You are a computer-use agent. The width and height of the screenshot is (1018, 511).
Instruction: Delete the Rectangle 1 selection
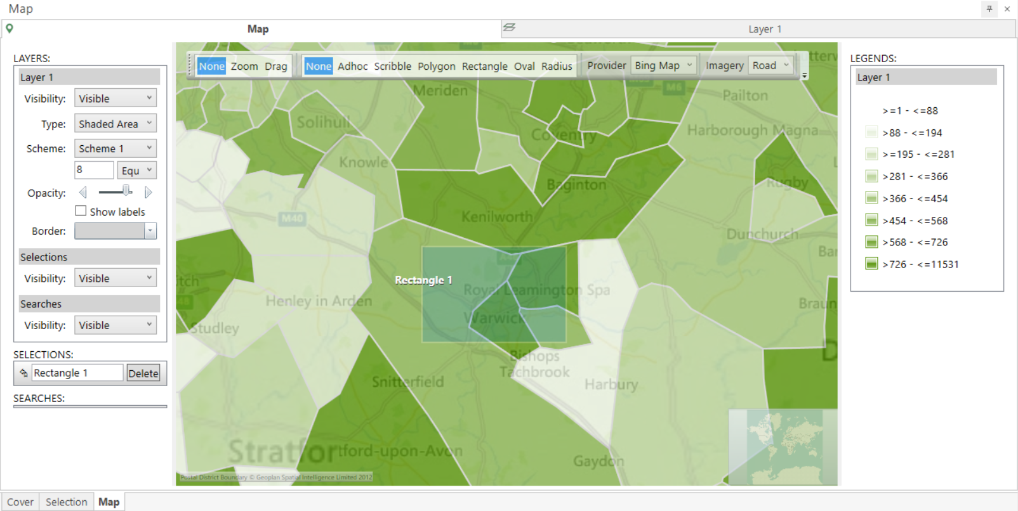pos(143,373)
